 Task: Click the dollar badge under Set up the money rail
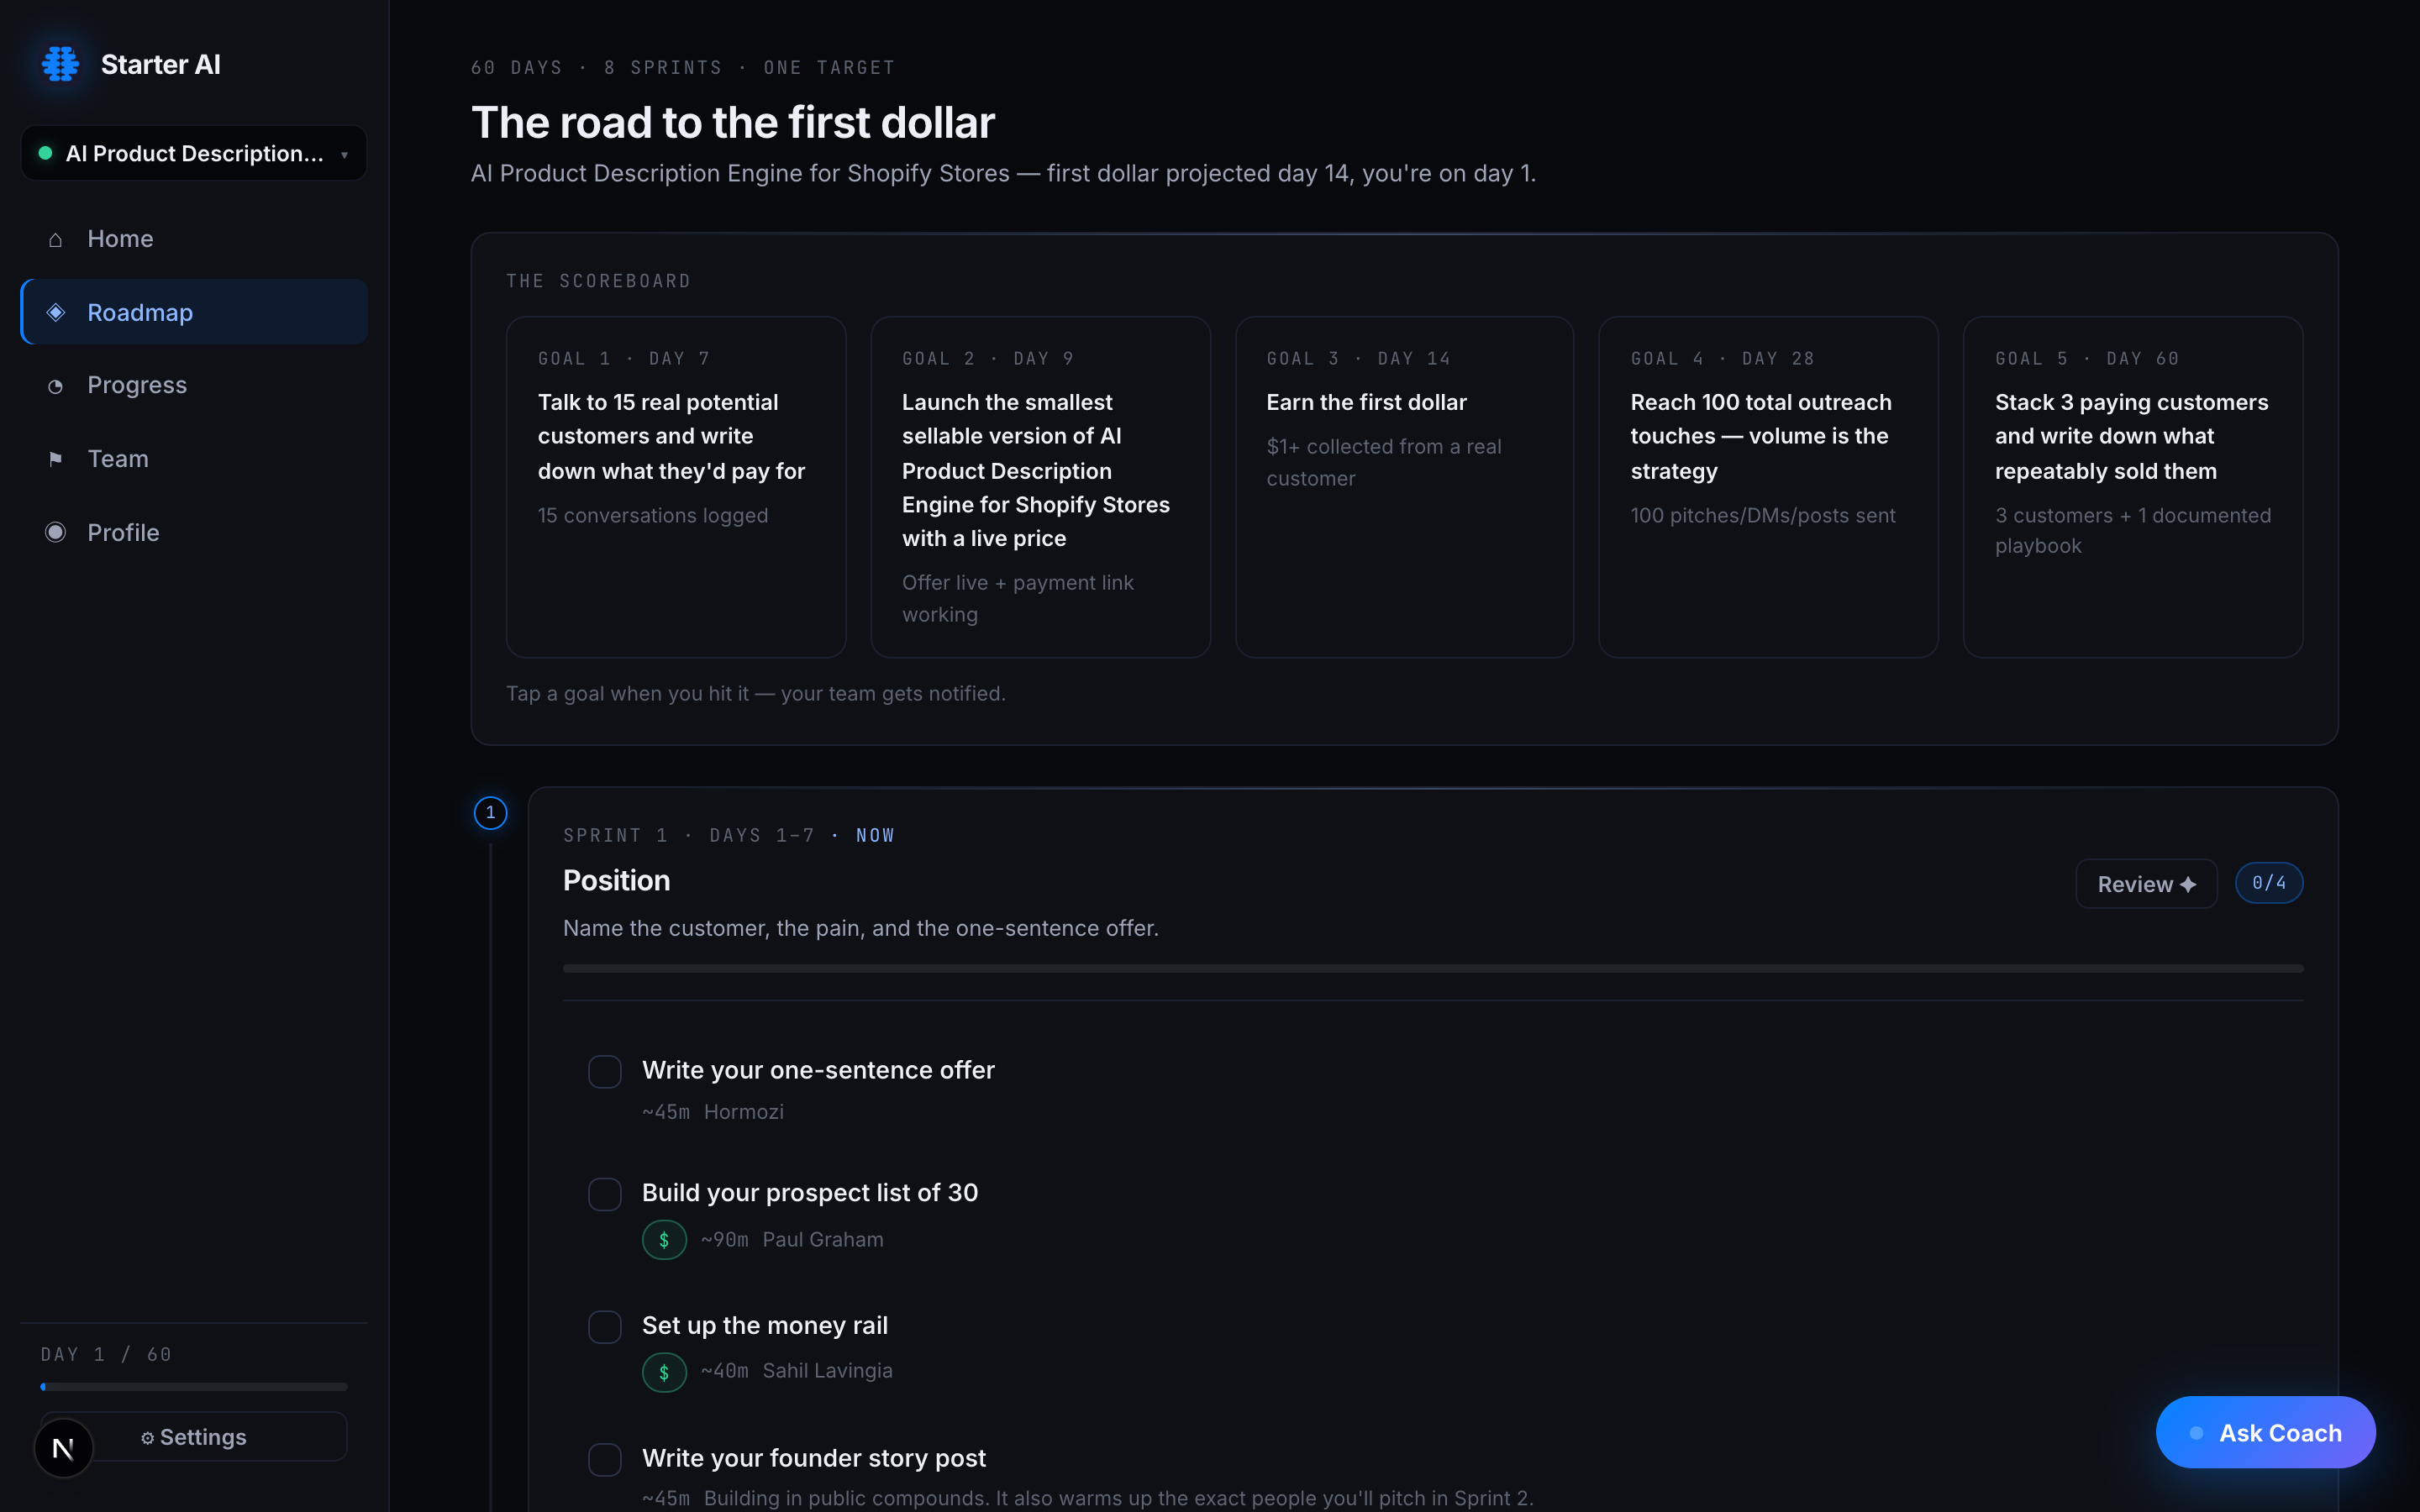664,1372
